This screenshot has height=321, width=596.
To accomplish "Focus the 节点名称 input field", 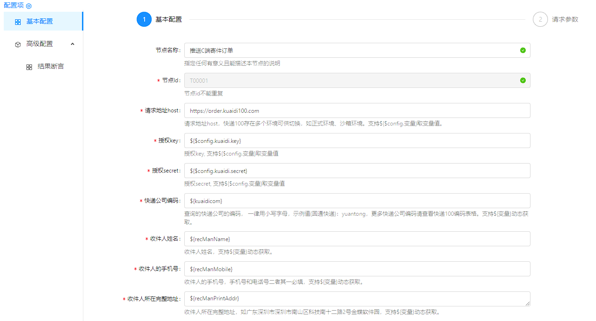I will [349, 50].
